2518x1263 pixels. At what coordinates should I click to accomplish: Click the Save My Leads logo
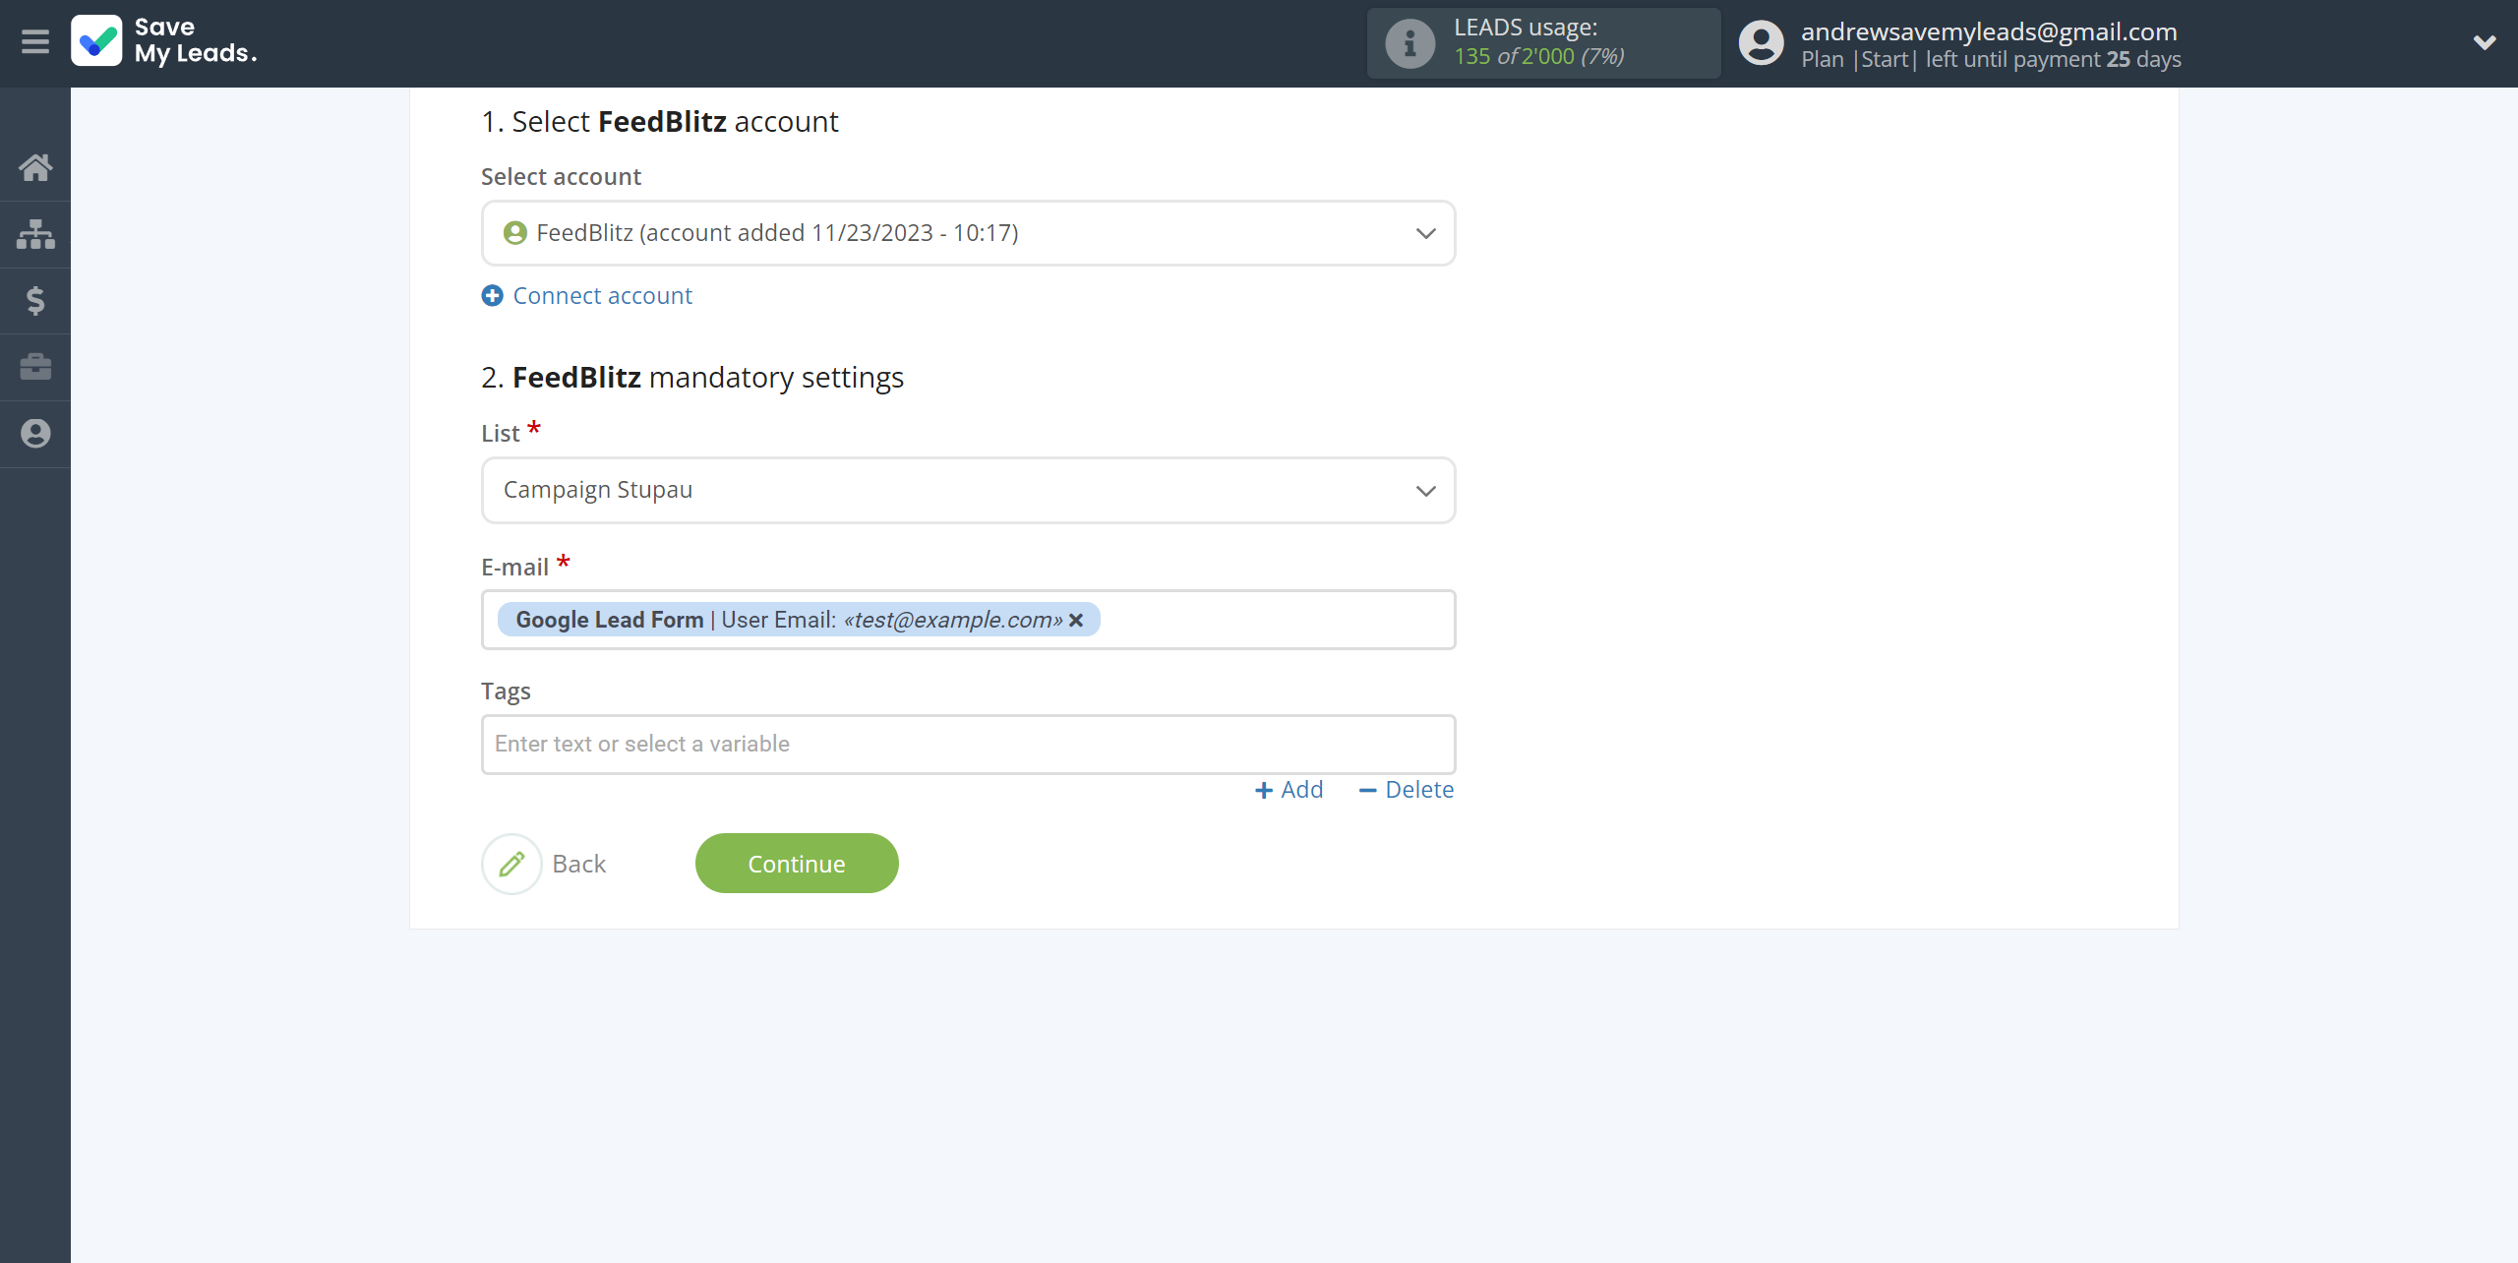click(x=164, y=41)
